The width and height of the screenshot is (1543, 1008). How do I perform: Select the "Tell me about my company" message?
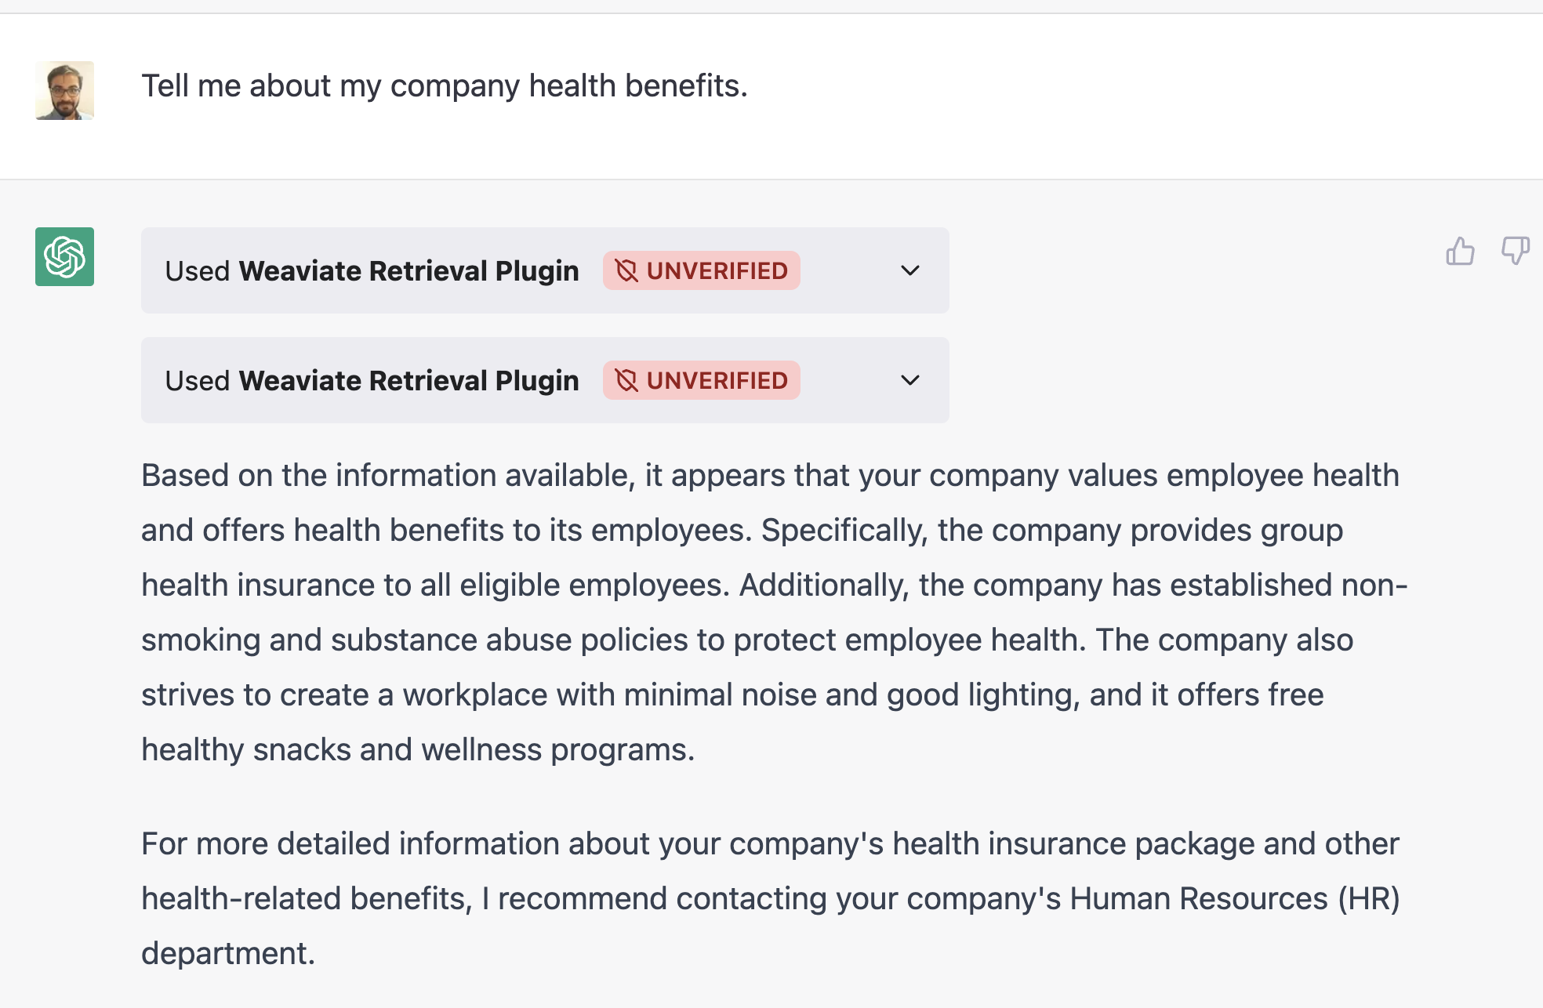[x=444, y=86]
